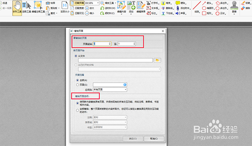252x146 pixels.
Task: Choose 匹配可见 fit visible view
Action: [77, 13]
